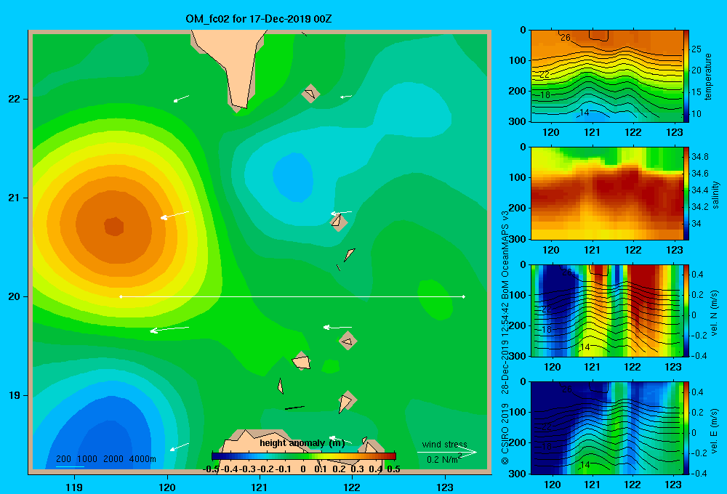
Task: Click latitude label '19' on main map
Action: (15, 395)
